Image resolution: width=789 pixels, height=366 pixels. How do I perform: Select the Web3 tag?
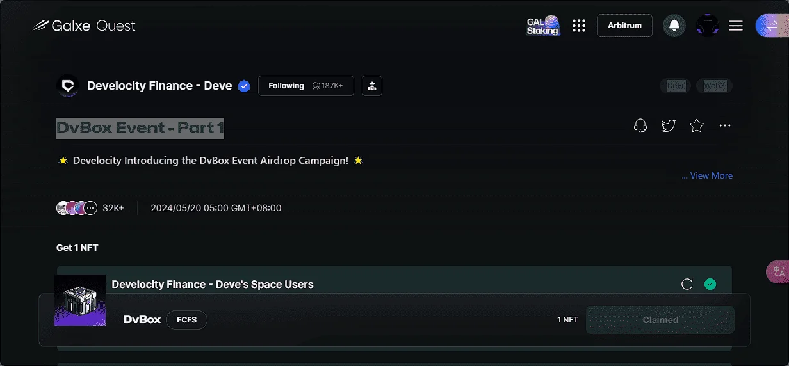(714, 86)
